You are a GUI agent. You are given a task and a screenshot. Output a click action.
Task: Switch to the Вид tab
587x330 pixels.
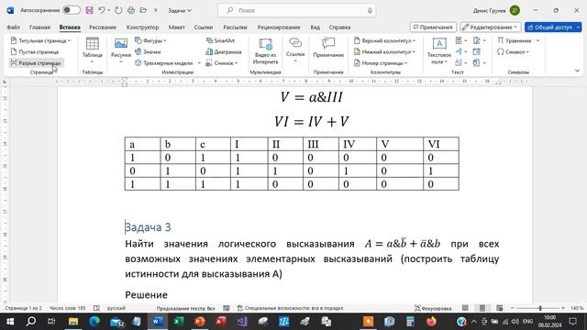coord(315,27)
